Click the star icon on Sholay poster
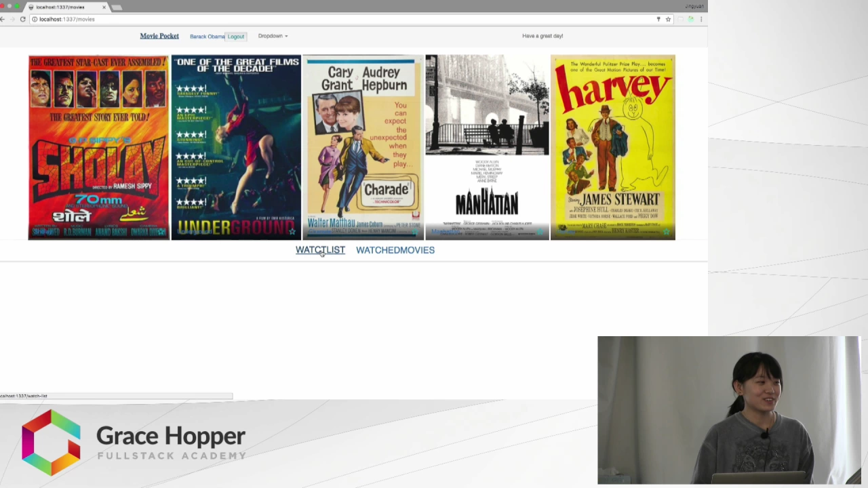The image size is (868, 488). (161, 232)
